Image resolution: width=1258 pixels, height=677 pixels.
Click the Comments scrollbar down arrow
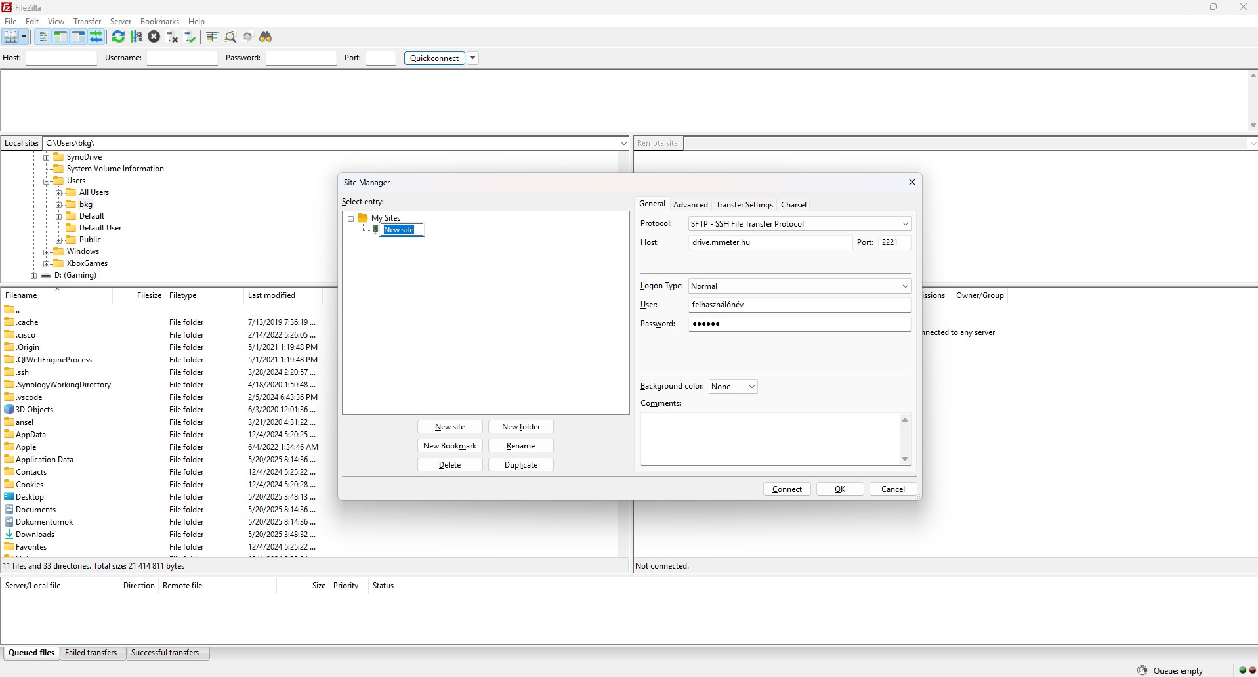[x=905, y=459]
